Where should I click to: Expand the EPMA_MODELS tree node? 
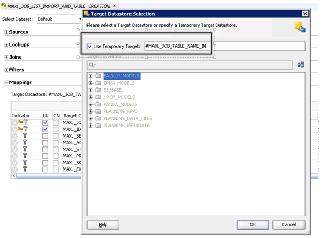click(x=91, y=83)
